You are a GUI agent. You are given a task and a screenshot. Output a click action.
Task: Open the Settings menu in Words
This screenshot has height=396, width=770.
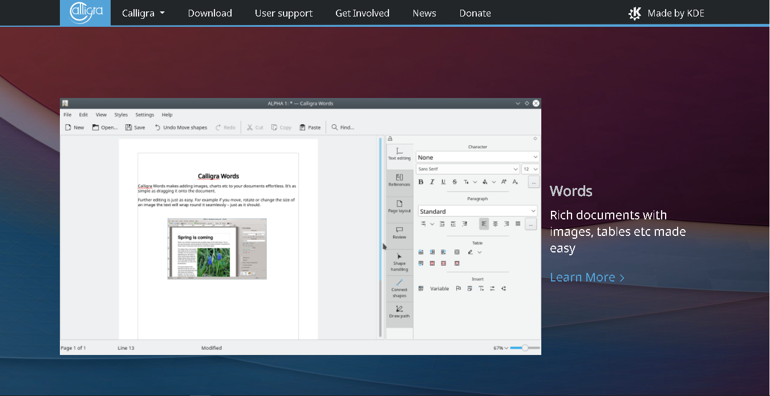(144, 115)
